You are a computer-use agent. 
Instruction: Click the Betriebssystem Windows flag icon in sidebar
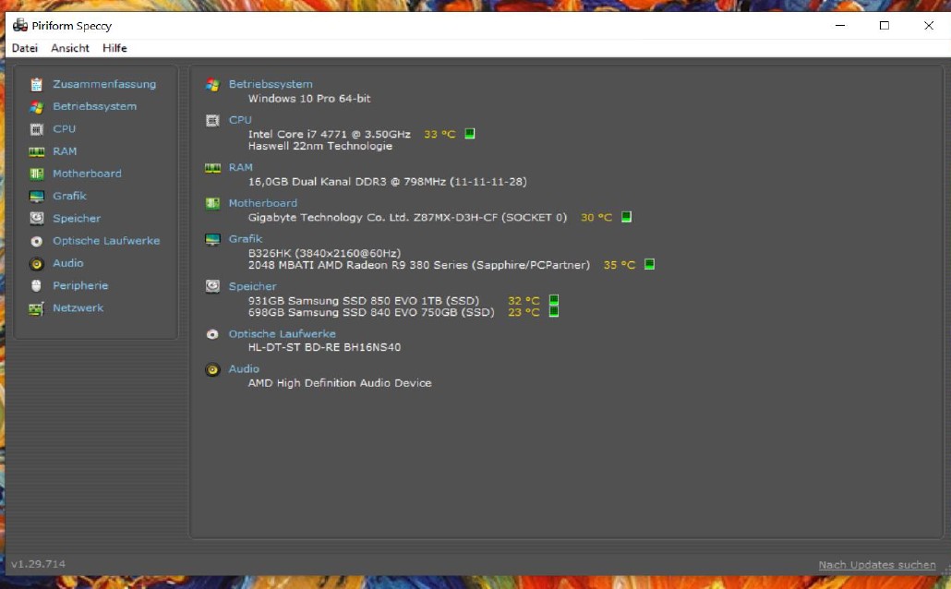click(x=36, y=107)
